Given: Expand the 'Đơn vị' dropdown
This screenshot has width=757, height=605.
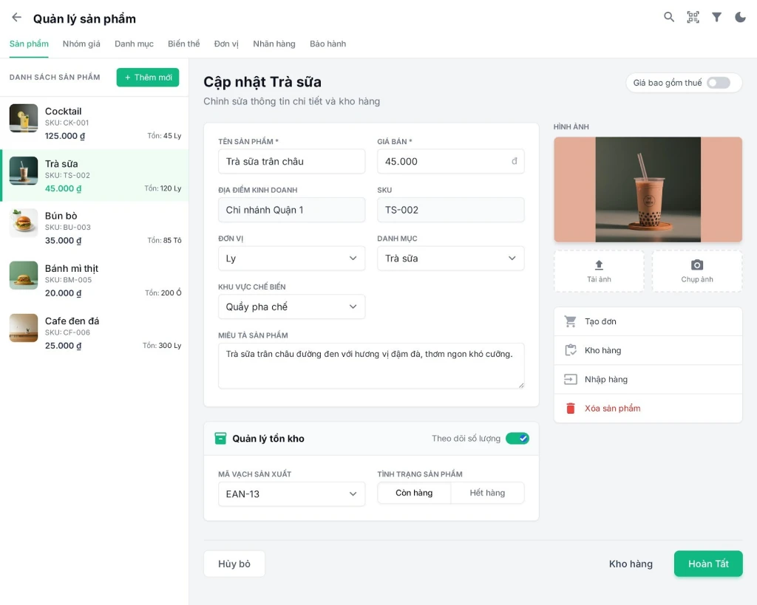Looking at the screenshot, I should click(291, 259).
